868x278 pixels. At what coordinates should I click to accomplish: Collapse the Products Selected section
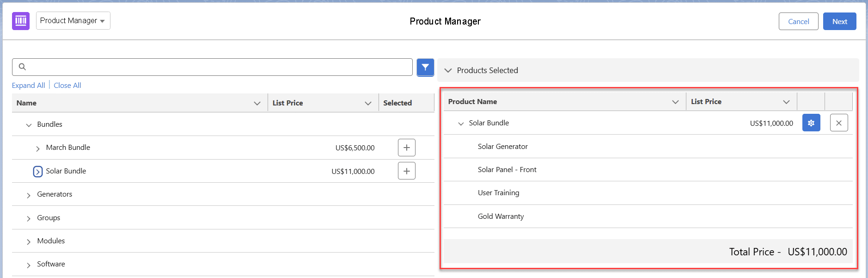tap(448, 70)
